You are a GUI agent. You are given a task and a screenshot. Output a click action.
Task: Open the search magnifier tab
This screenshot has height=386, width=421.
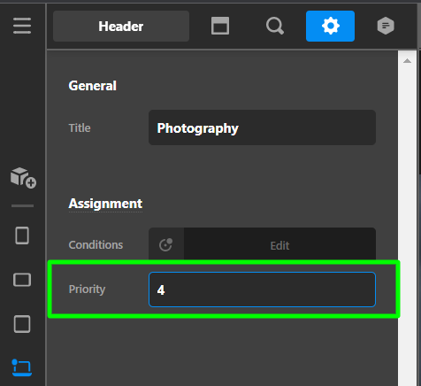click(275, 26)
